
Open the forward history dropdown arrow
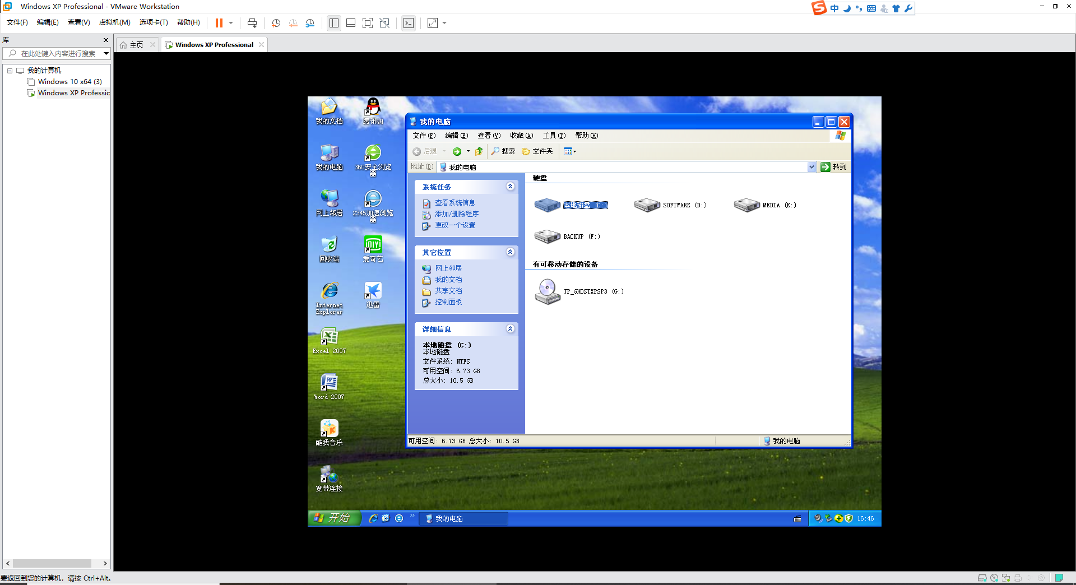click(469, 151)
